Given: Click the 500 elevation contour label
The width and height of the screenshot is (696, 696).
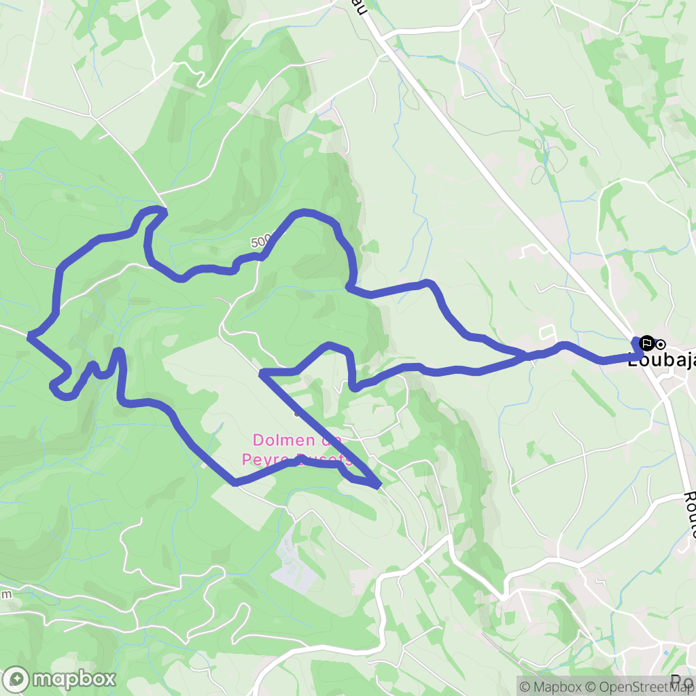Looking at the screenshot, I should click(261, 241).
